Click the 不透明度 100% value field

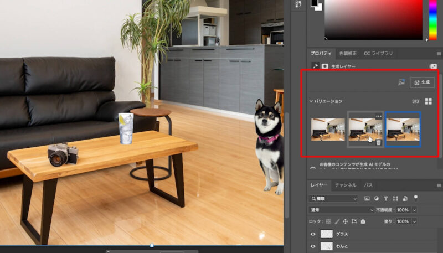tap(403, 210)
